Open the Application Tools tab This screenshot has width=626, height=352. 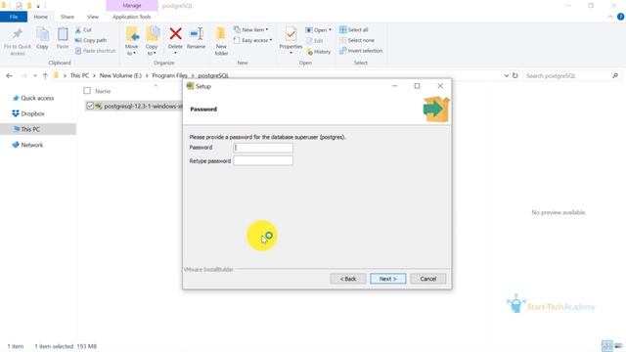(132, 17)
